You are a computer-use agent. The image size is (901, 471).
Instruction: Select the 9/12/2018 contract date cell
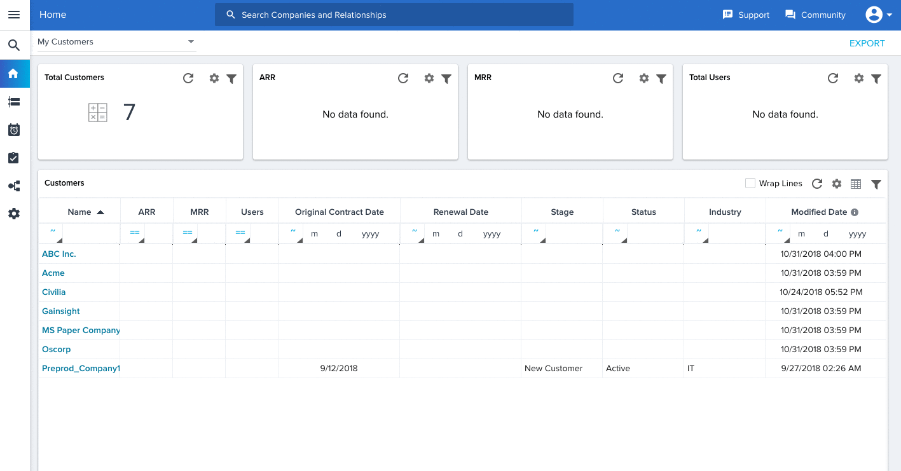point(339,368)
